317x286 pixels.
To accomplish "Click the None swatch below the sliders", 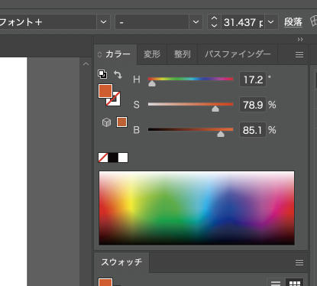I will pyautogui.click(x=103, y=158).
